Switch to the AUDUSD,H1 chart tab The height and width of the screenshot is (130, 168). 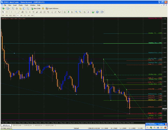point(38,125)
